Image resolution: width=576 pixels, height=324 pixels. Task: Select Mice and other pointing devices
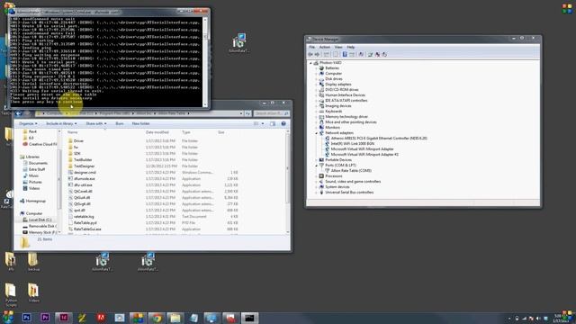click(350, 122)
